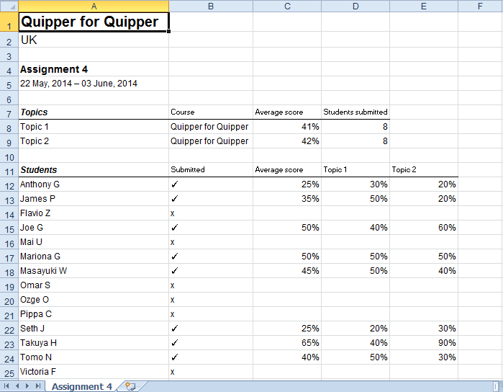503x392 pixels.
Task: Select the cell containing UK
Action: coord(94,40)
